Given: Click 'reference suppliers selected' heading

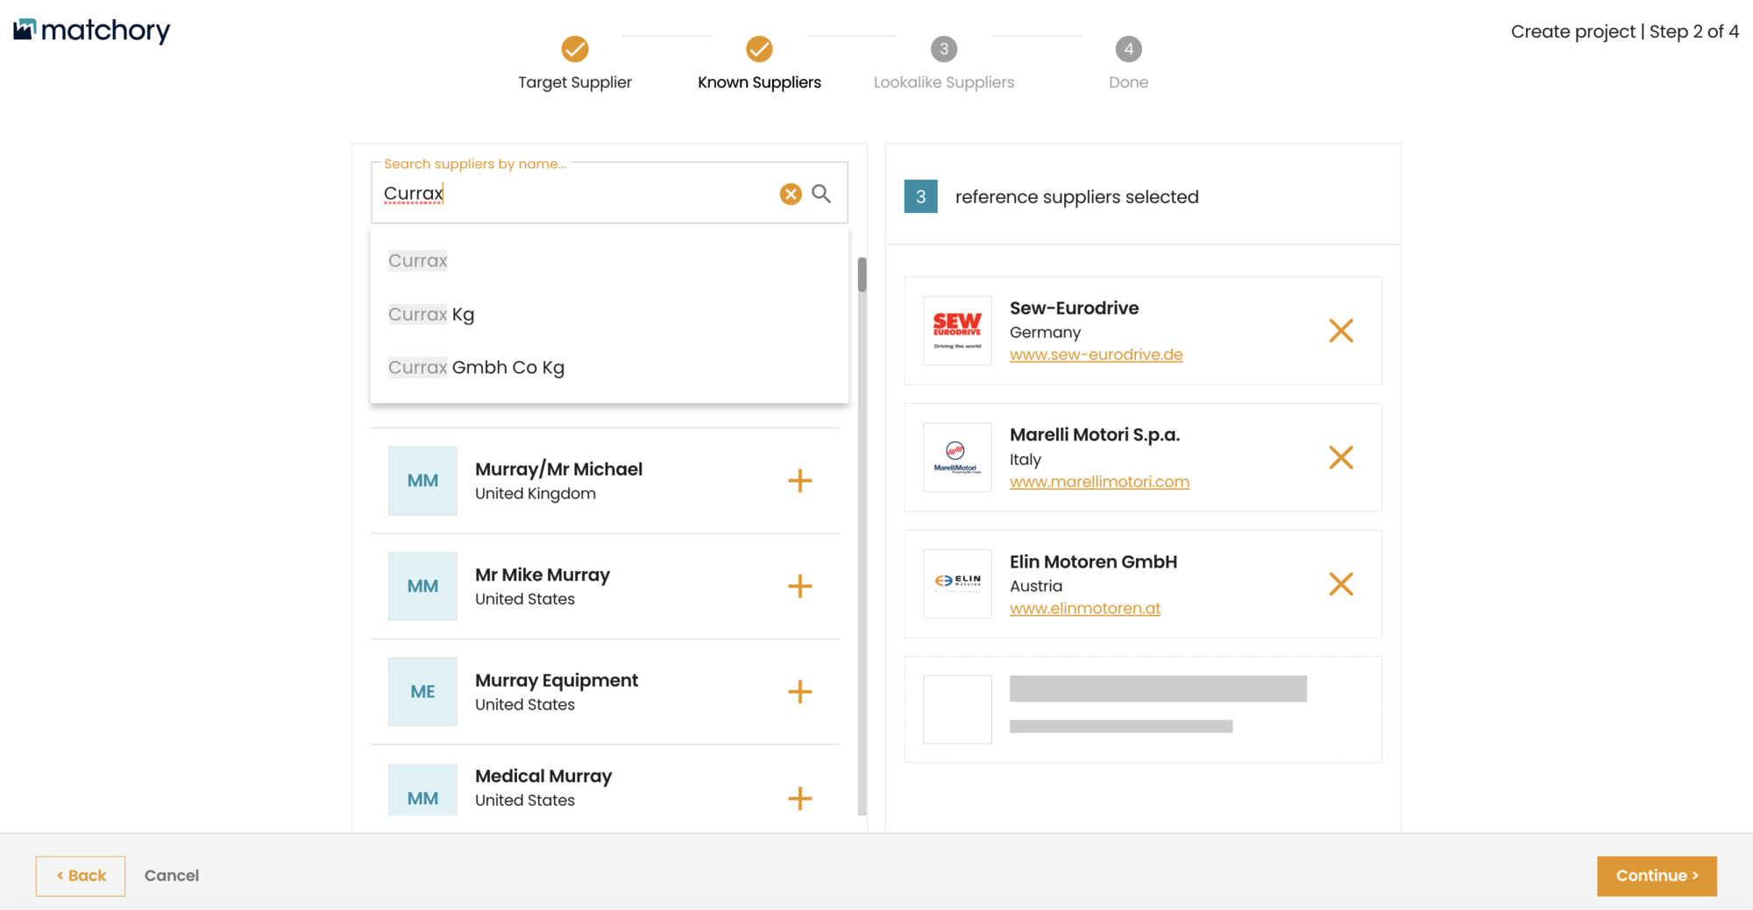Looking at the screenshot, I should click(x=1076, y=197).
